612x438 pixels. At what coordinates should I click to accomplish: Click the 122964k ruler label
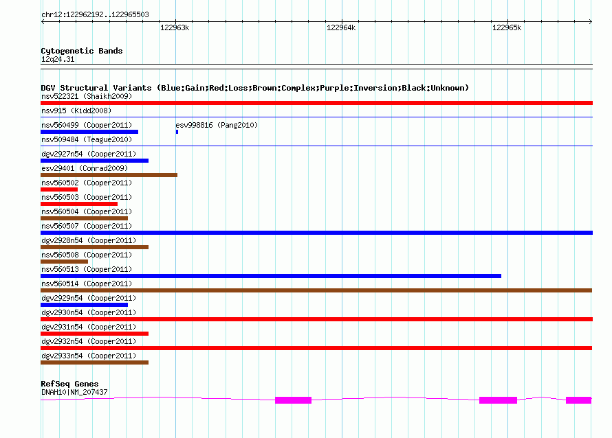[x=341, y=27]
